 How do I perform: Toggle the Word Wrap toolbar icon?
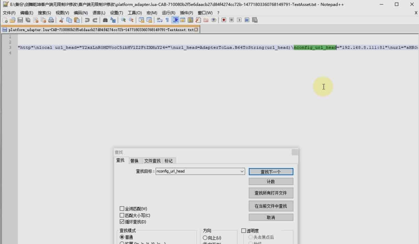[x=159, y=20]
